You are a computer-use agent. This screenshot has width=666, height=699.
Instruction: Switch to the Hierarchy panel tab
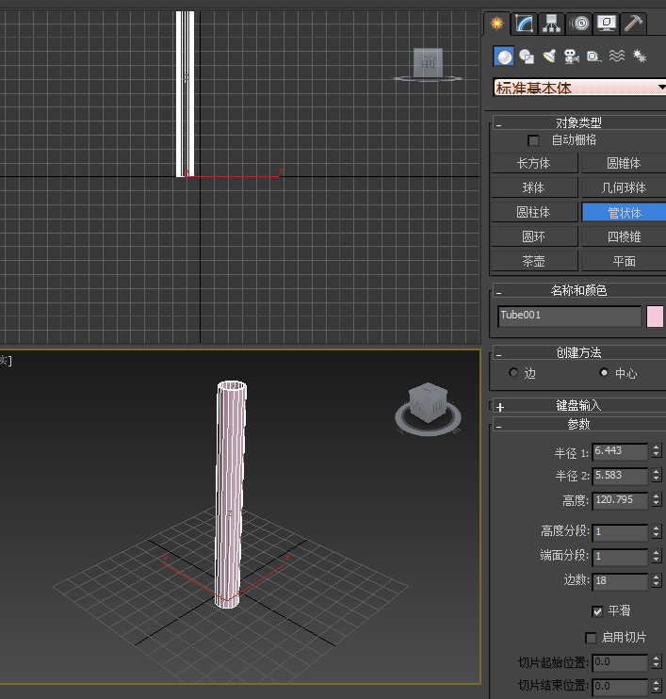click(551, 24)
